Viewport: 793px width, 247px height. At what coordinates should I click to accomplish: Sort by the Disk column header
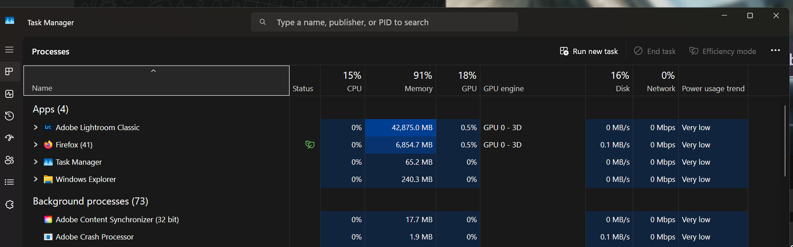point(609,81)
